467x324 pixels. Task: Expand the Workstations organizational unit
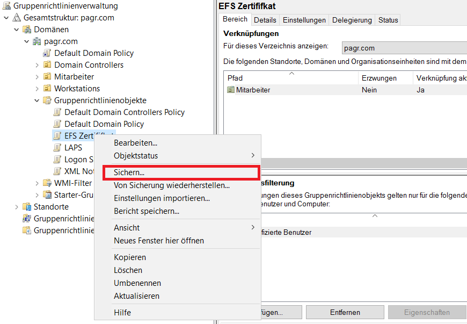[x=37, y=89]
